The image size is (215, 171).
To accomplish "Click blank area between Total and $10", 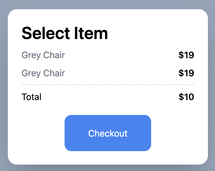I will (x=110, y=97).
